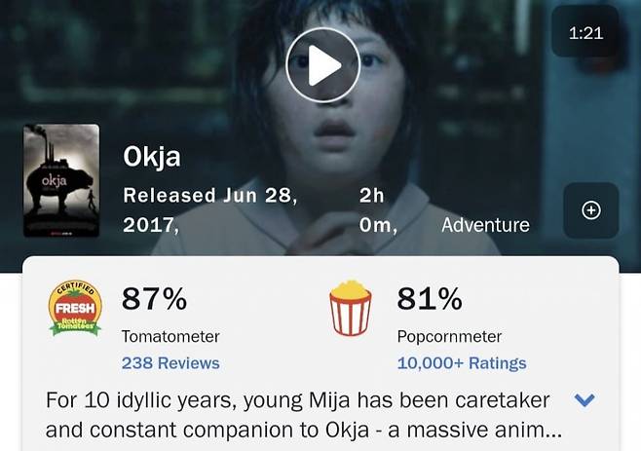
Task: Click the Okja movie title
Action: click(152, 156)
